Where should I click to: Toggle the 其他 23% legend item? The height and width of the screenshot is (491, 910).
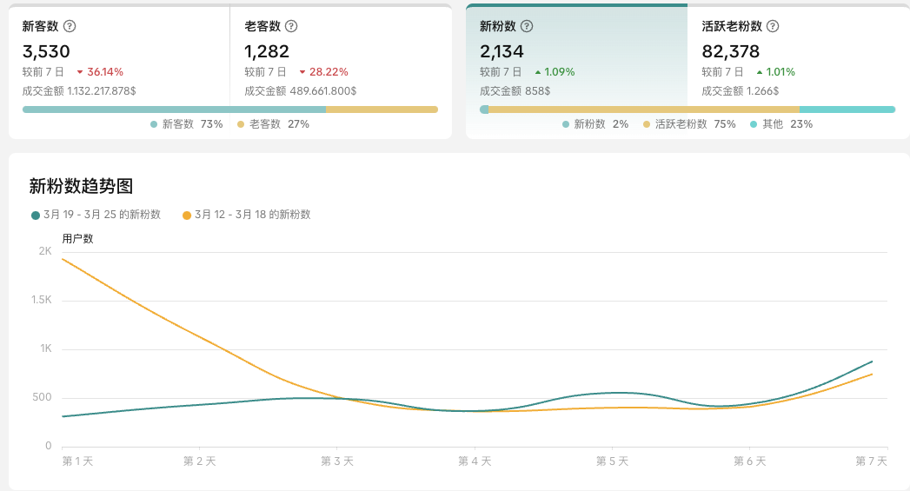point(780,124)
